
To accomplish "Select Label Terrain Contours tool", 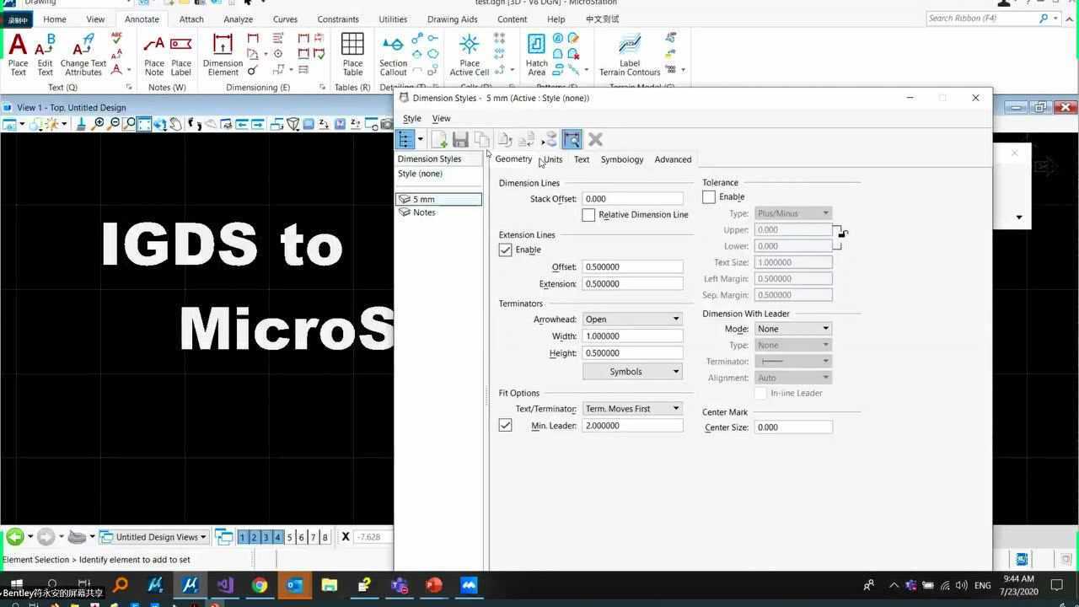I will pyautogui.click(x=630, y=55).
